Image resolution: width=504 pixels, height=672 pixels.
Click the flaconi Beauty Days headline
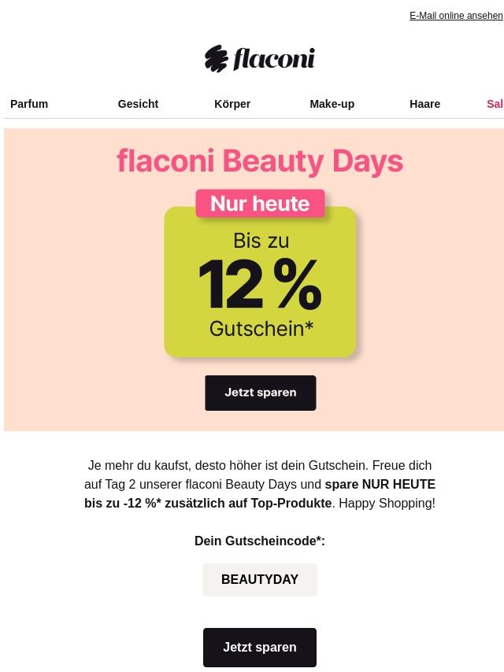pyautogui.click(x=260, y=161)
